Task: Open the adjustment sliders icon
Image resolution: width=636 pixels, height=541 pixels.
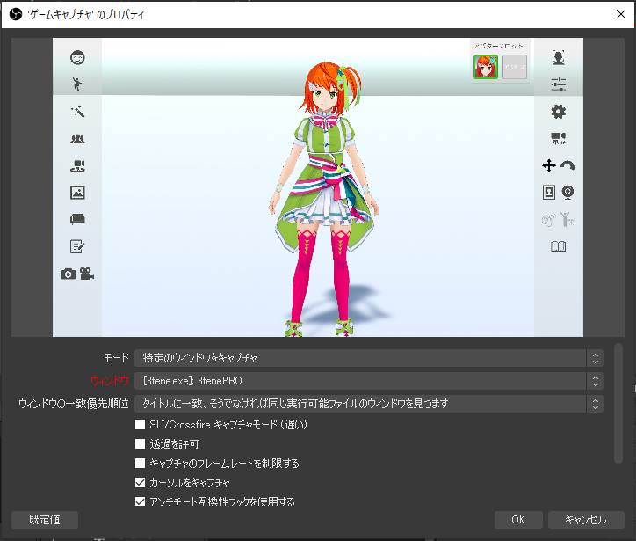Action: coord(559,84)
